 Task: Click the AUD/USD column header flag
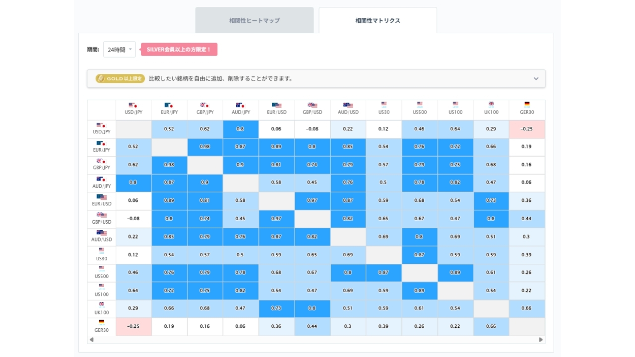[x=348, y=105]
